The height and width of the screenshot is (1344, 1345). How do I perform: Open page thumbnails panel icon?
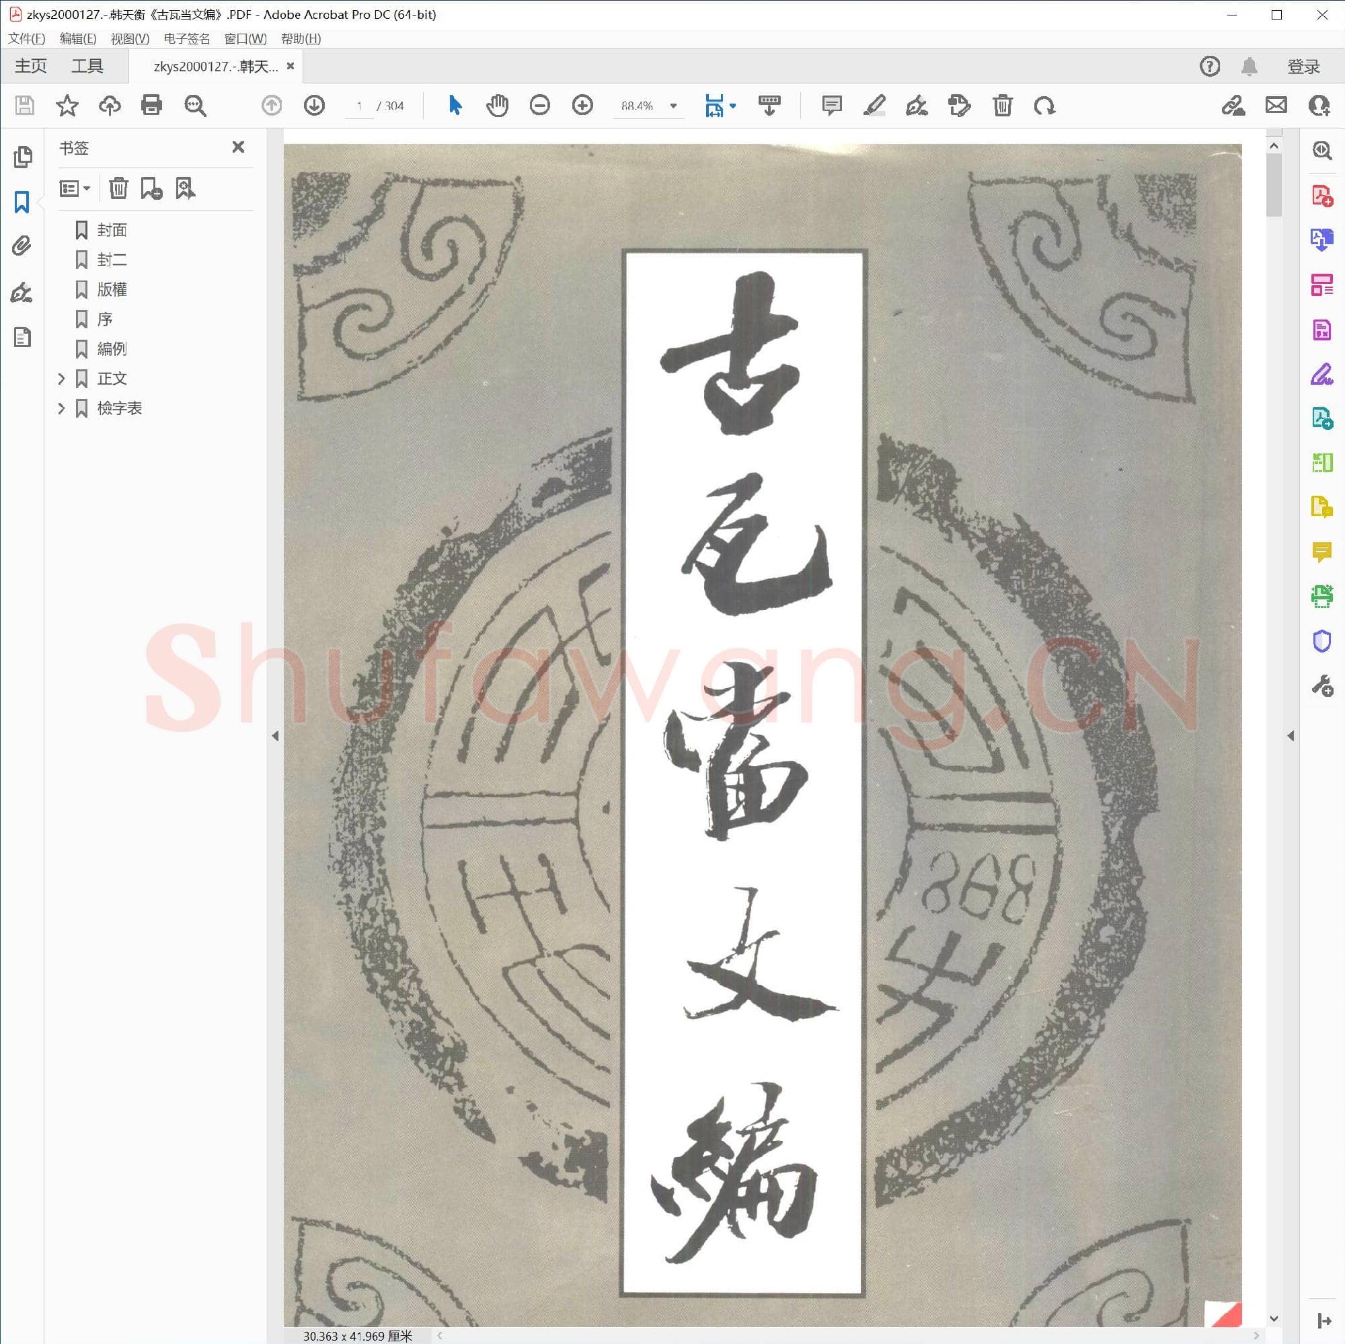(22, 157)
